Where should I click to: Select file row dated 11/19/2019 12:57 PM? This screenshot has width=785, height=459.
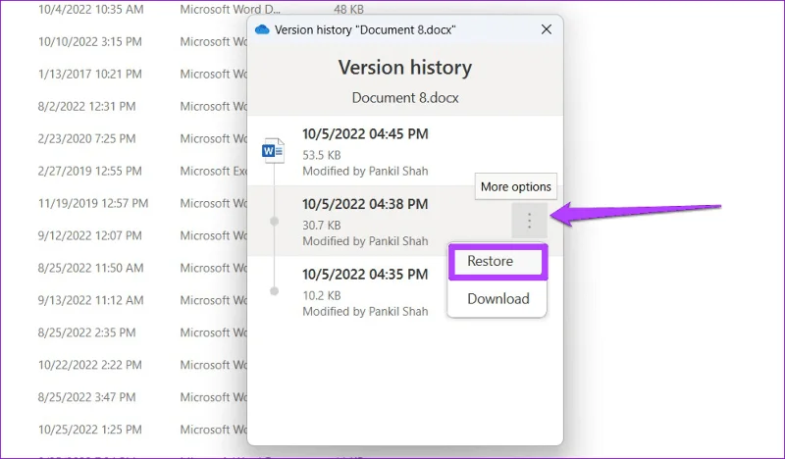(142, 203)
